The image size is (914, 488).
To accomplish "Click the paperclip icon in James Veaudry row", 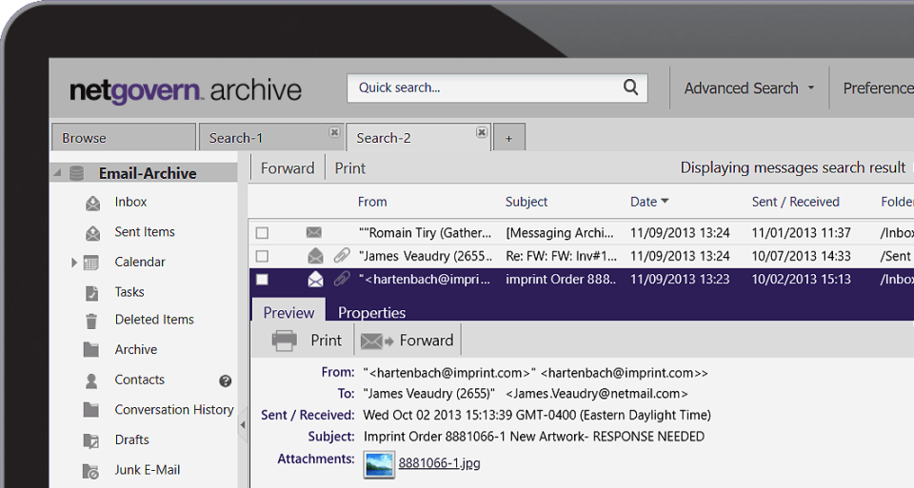I will pos(342,255).
